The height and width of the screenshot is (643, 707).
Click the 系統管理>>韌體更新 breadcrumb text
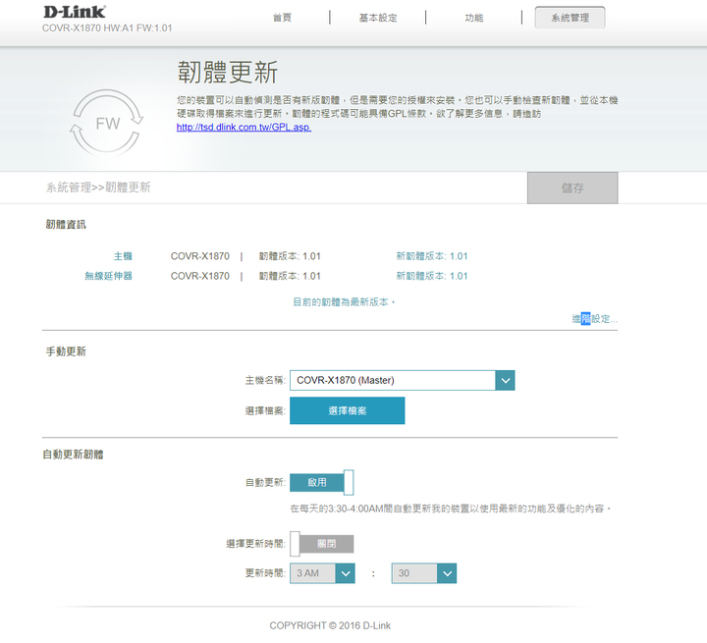pyautogui.click(x=98, y=188)
